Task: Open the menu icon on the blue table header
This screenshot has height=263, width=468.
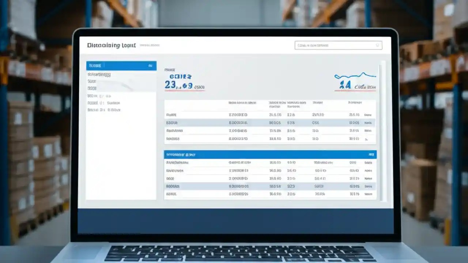Action: tap(372, 155)
